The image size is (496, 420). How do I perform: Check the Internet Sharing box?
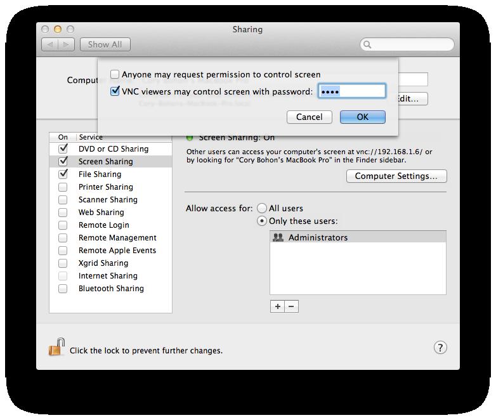(x=63, y=276)
